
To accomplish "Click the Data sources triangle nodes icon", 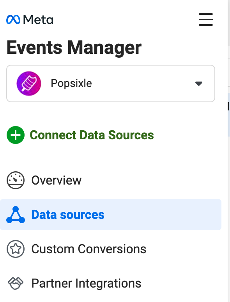I will (16, 215).
